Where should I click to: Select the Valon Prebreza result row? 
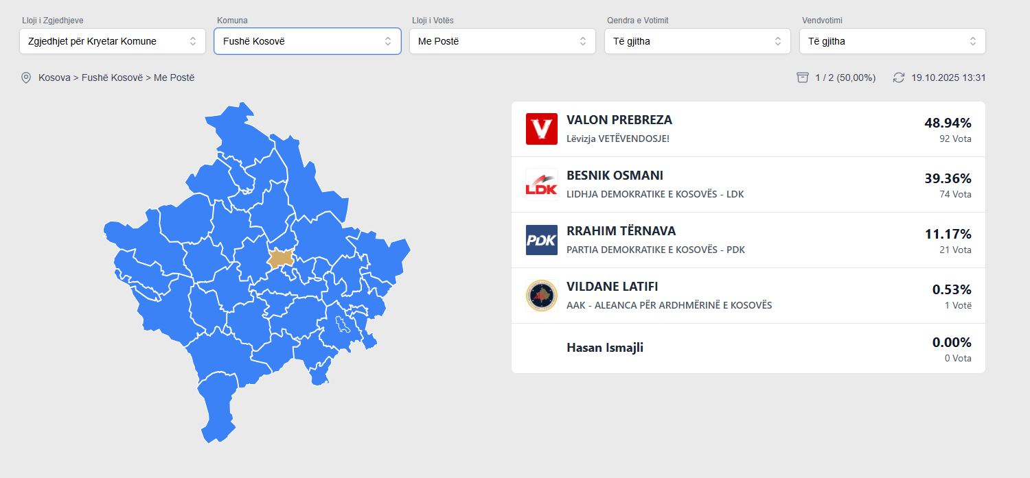point(748,129)
